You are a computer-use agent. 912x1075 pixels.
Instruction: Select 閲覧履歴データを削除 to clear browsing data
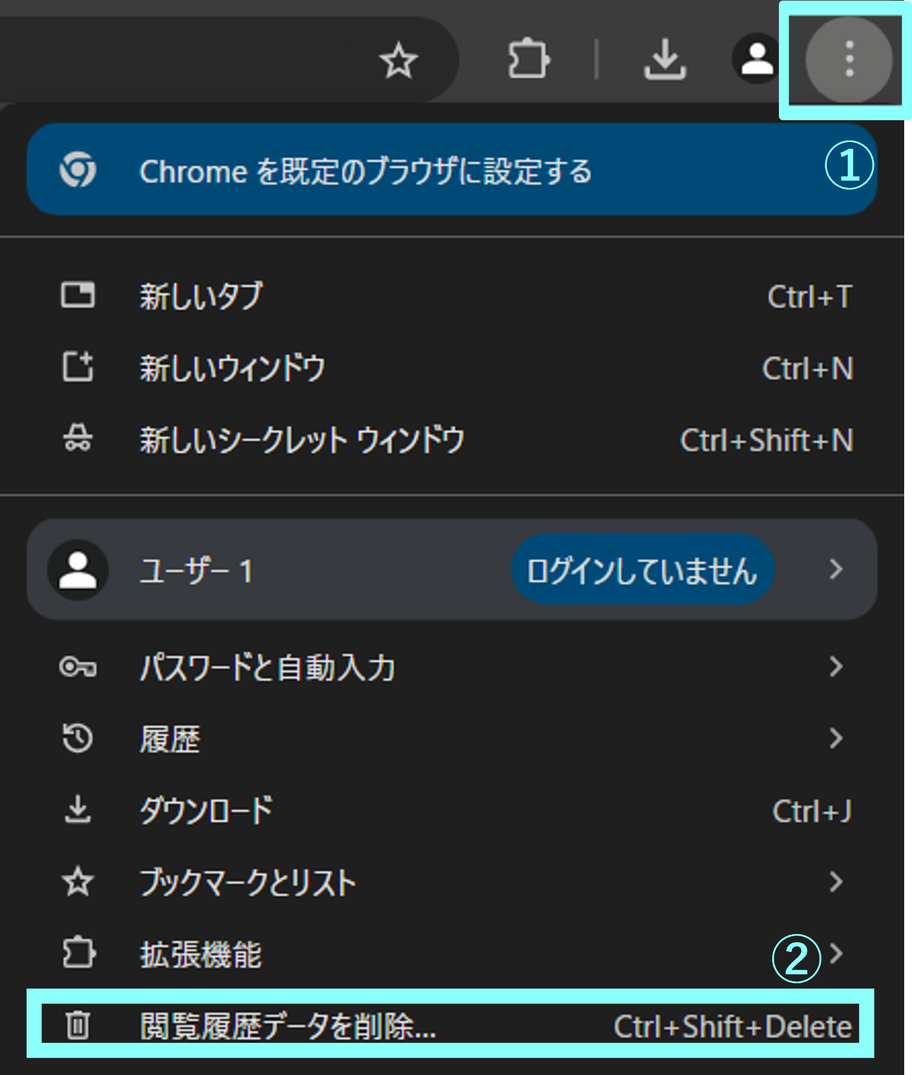tap(450, 1024)
